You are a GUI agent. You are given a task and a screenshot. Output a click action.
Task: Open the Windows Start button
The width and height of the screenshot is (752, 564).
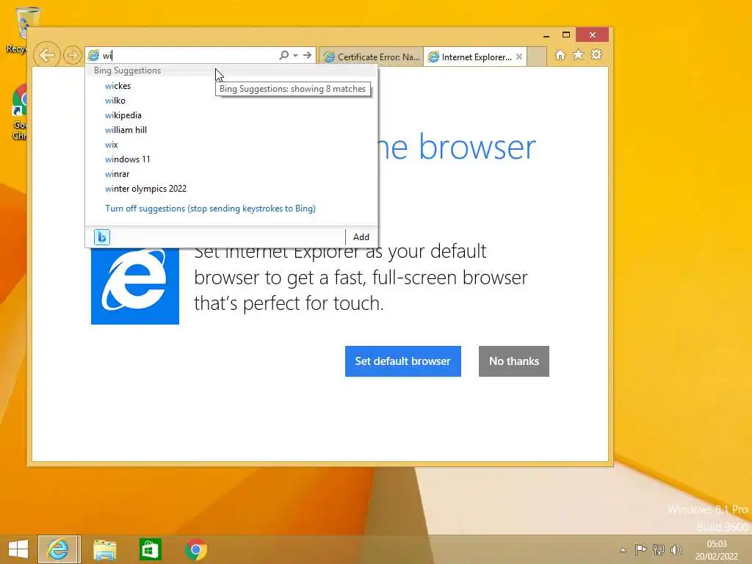pyautogui.click(x=18, y=549)
